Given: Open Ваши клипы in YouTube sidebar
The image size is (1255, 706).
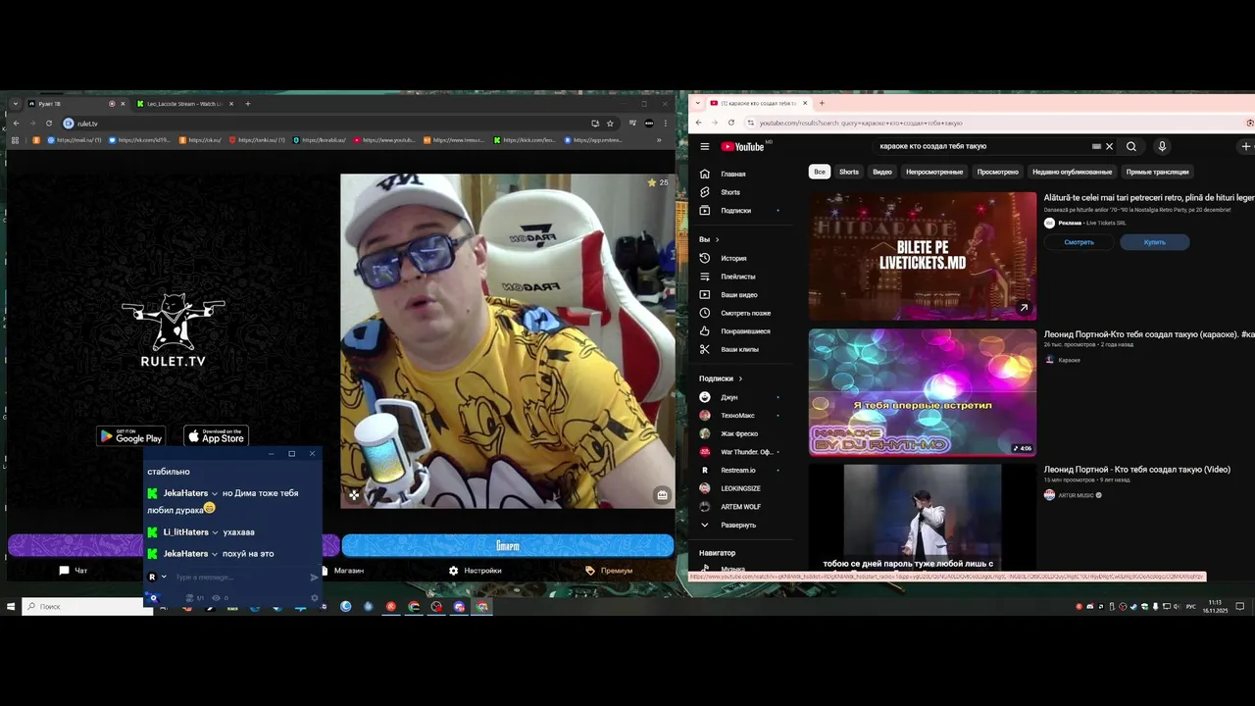Looking at the screenshot, I should coord(740,349).
